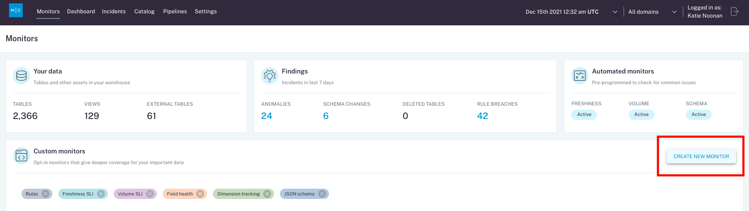Viewport: 749px width, 211px height.
Task: Click the Freshness Active status badge
Action: [584, 115]
